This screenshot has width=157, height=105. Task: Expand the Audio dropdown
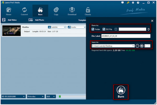point(77,27)
